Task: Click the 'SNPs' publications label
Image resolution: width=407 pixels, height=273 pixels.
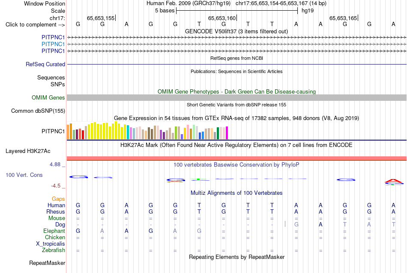Action: coord(58,84)
